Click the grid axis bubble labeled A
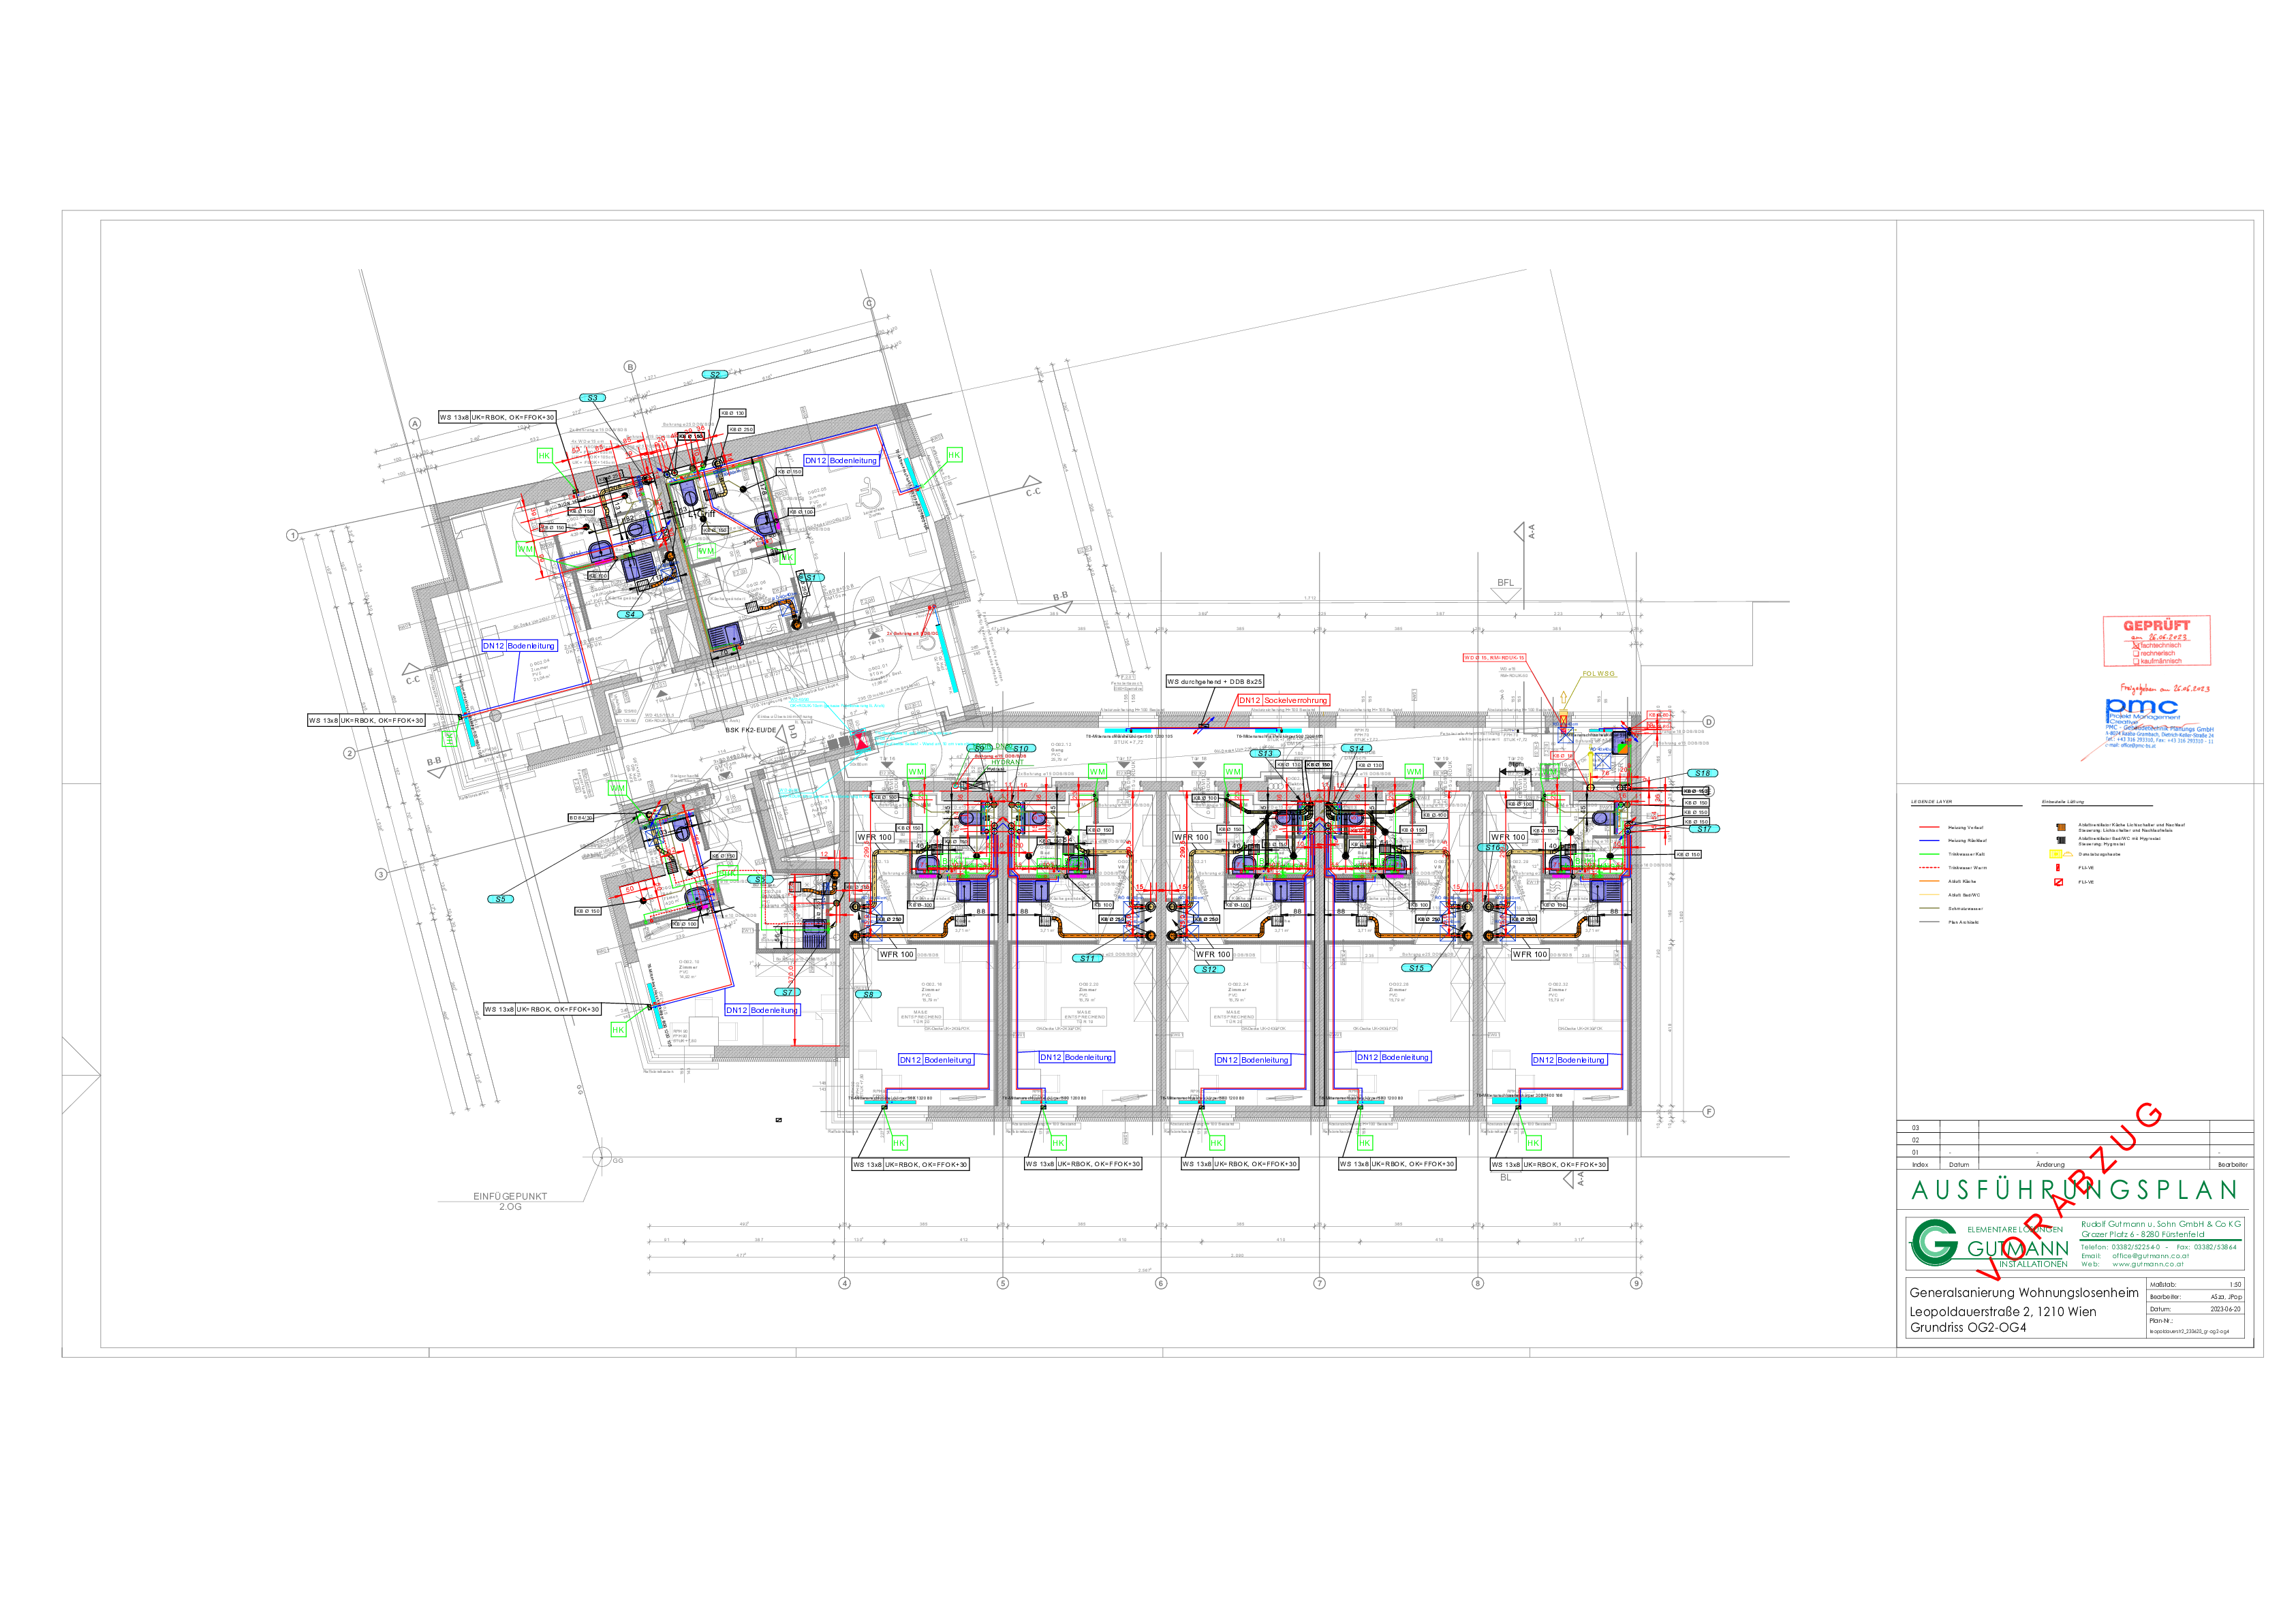The width and height of the screenshot is (2296, 1624). (x=415, y=423)
